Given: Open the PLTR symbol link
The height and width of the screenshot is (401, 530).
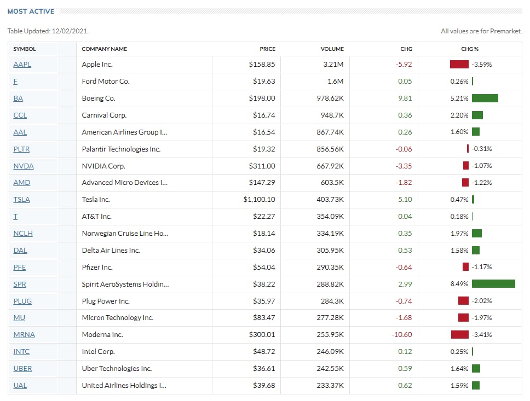Looking at the screenshot, I should tap(21, 149).
